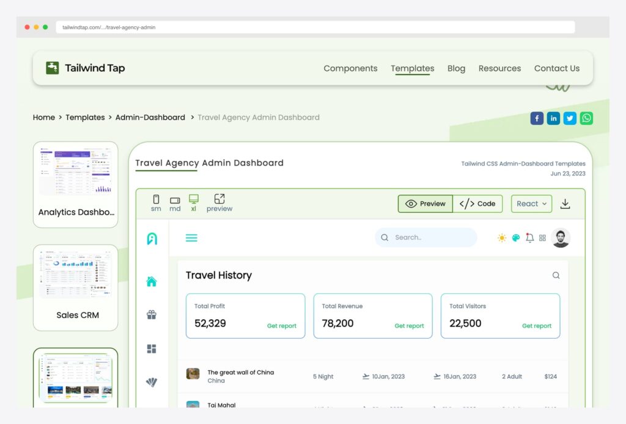Click Get report under Total Revenue

[409, 326]
